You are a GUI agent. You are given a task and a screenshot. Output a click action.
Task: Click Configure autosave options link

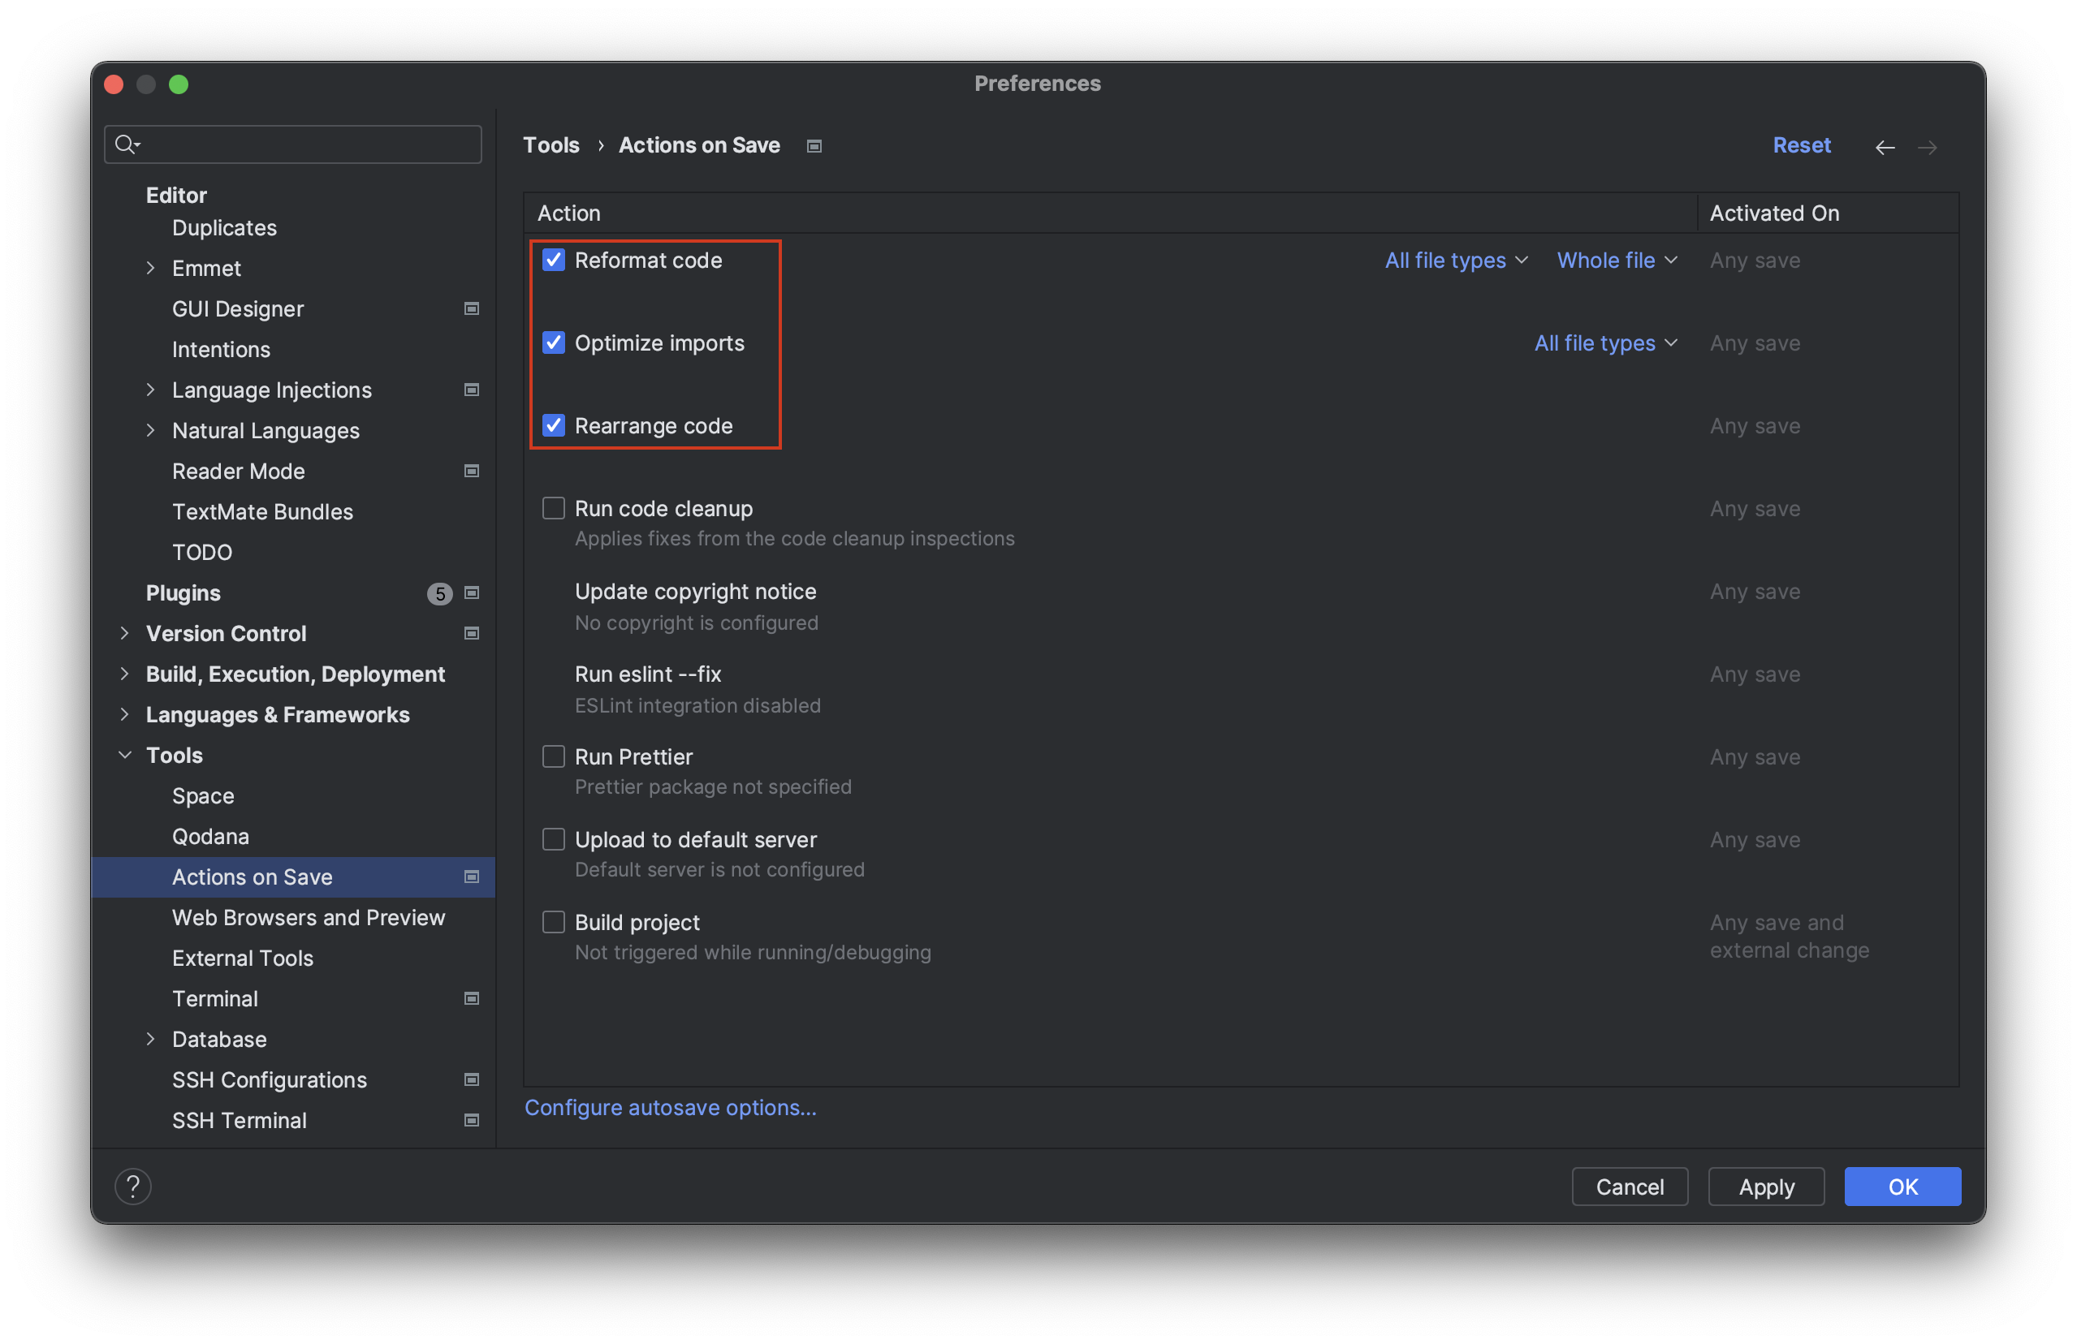[x=670, y=1107]
